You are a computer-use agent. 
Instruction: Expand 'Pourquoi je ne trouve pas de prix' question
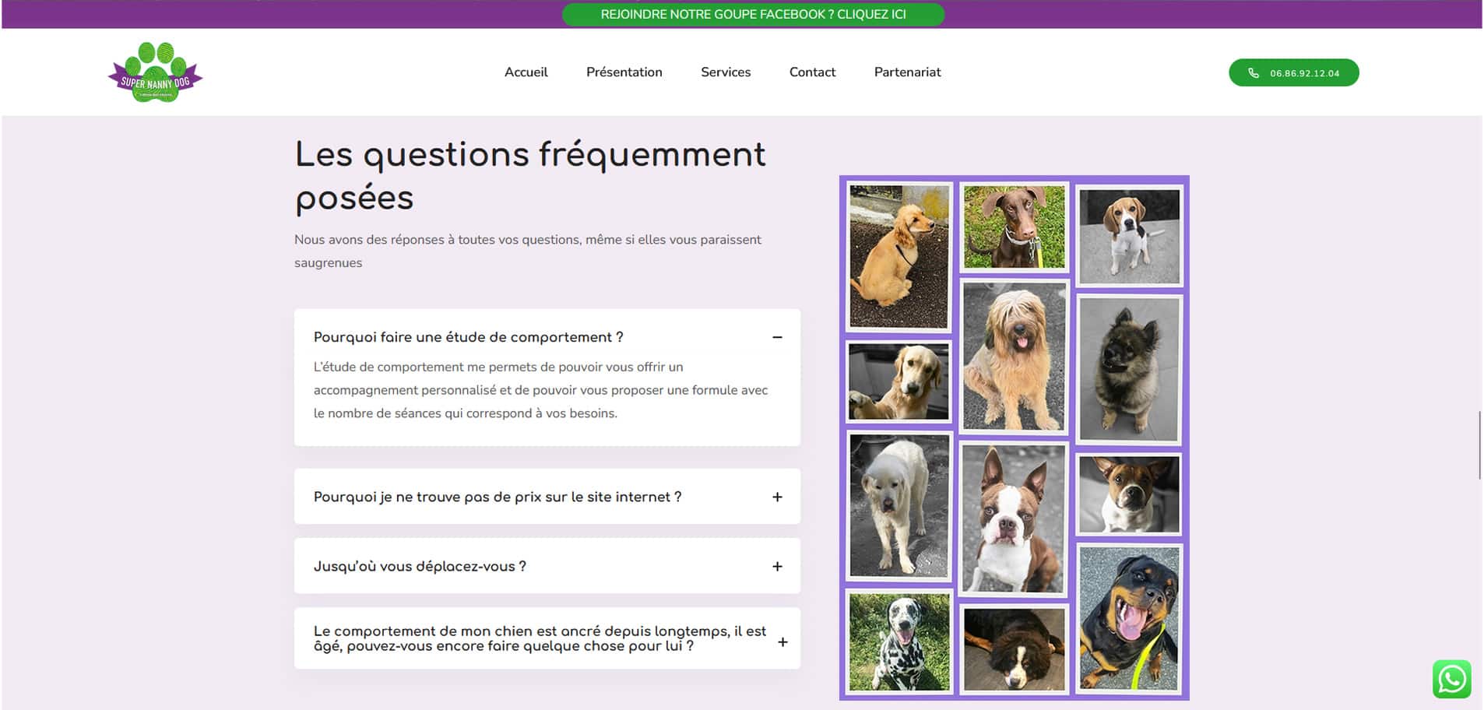click(497, 497)
